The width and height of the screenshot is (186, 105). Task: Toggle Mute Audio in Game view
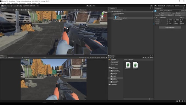[93, 58]
